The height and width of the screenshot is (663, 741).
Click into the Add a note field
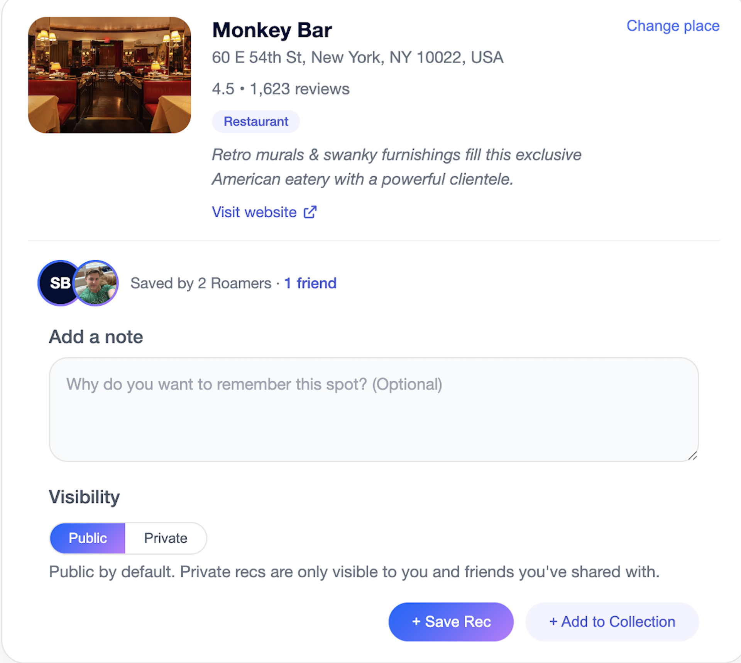coord(374,409)
